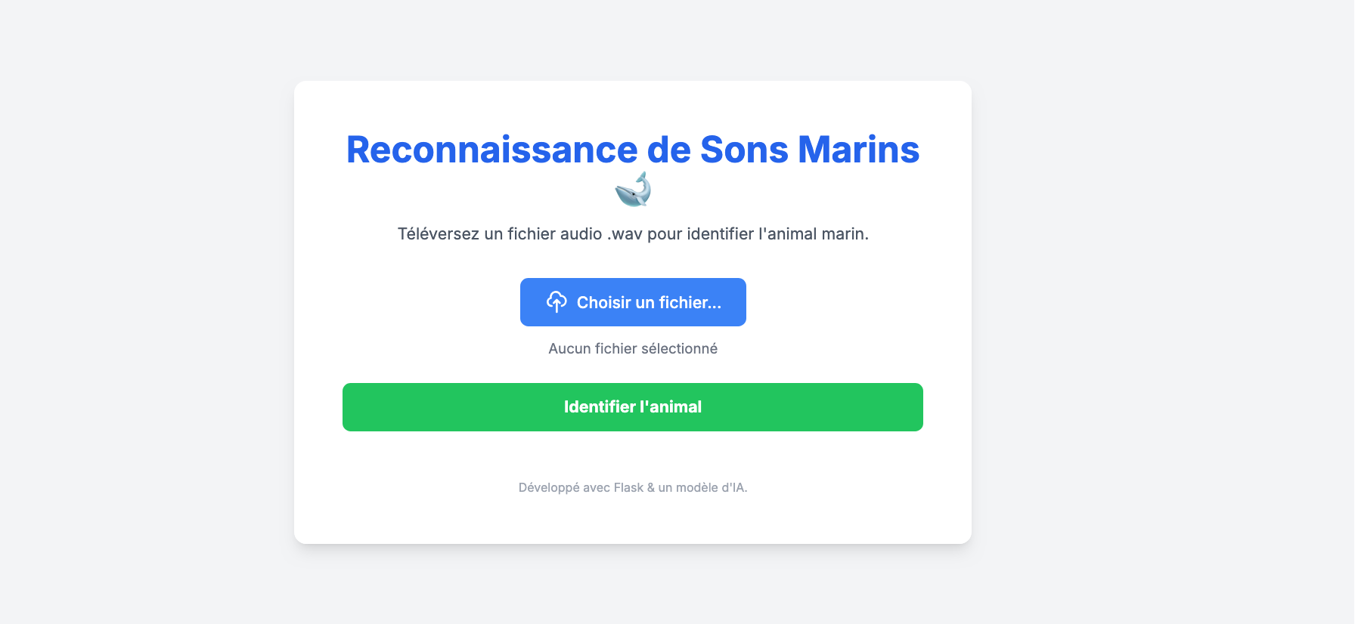Click the cloud upload icon
Screen dimensions: 1355x624
pyautogui.click(x=557, y=302)
